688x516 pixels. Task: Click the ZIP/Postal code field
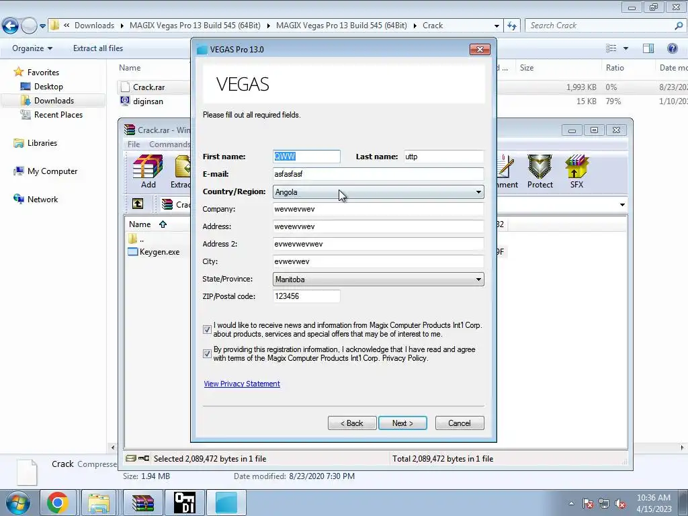[x=306, y=296]
